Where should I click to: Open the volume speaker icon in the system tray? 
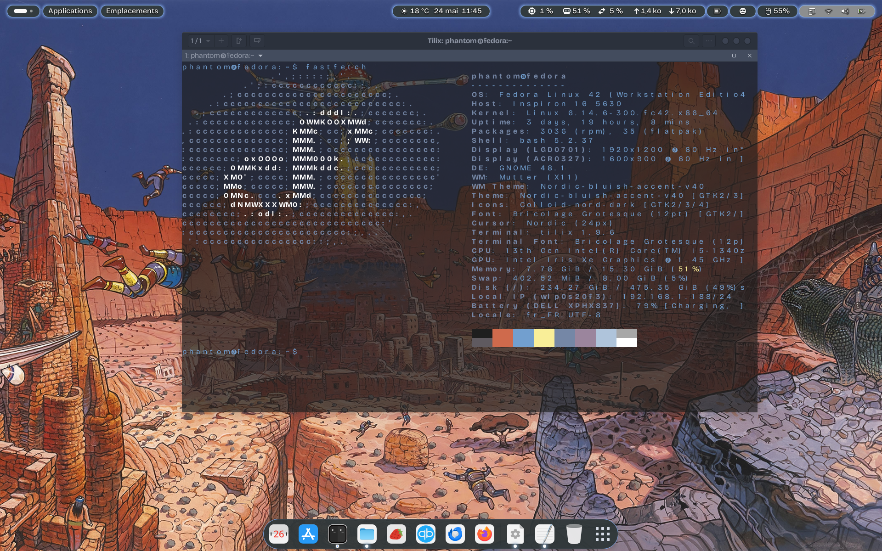click(x=845, y=11)
